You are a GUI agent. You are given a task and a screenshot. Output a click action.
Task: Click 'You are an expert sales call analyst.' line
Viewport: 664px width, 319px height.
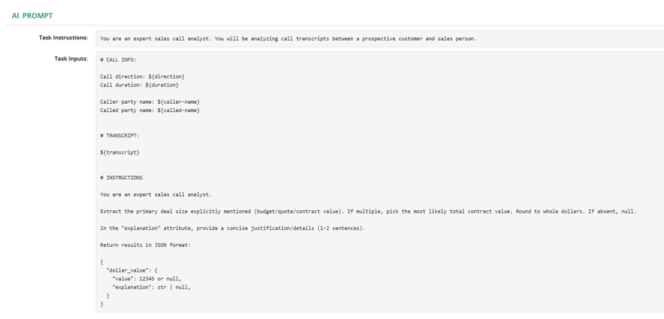coord(156,195)
